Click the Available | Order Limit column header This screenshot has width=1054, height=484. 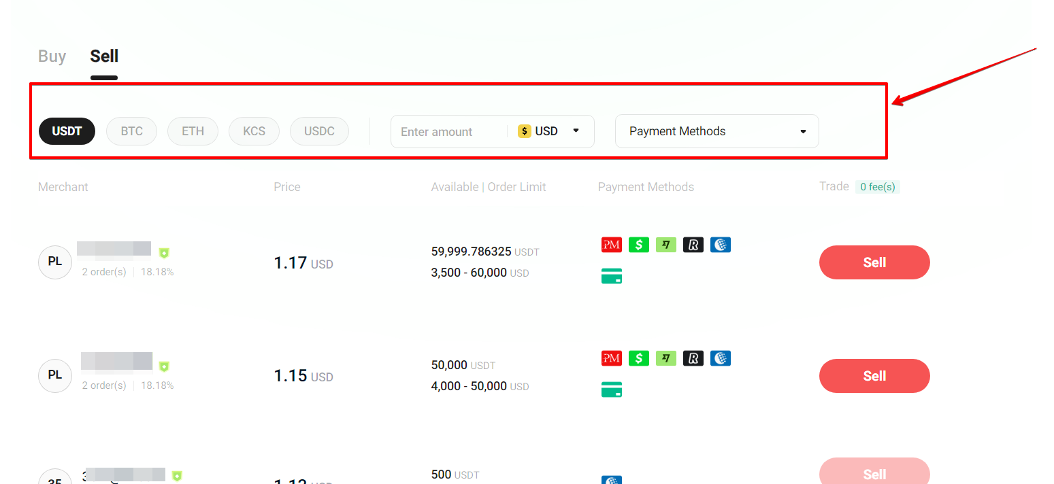[x=489, y=187]
